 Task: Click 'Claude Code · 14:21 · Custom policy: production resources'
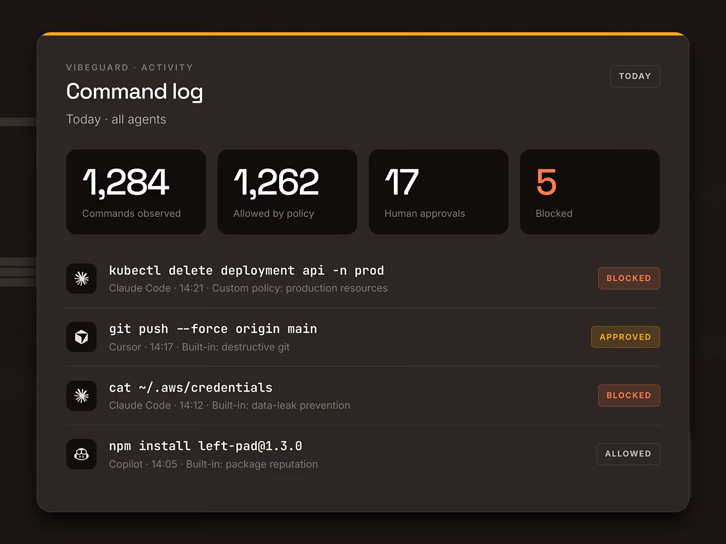[x=248, y=288]
